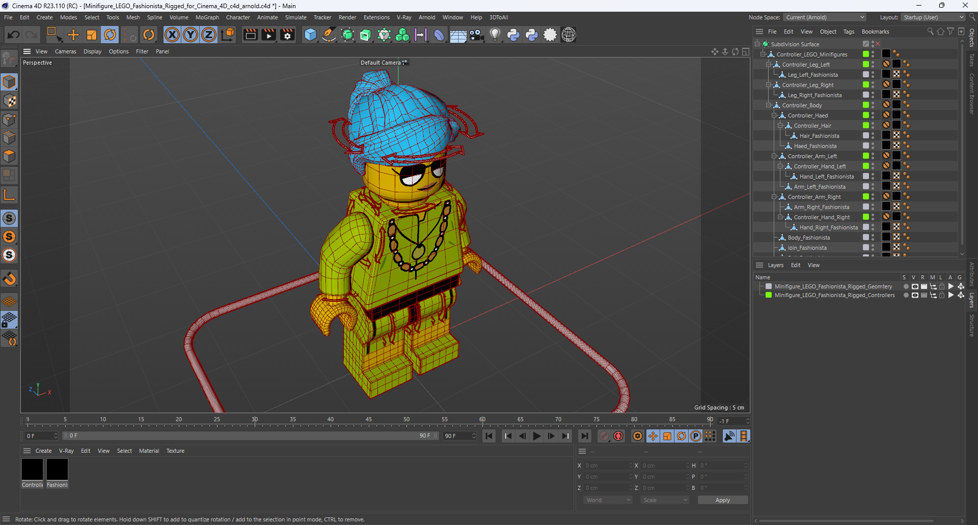Open Object Manager Tags menu
Image resolution: width=978 pixels, height=525 pixels.
(849, 32)
